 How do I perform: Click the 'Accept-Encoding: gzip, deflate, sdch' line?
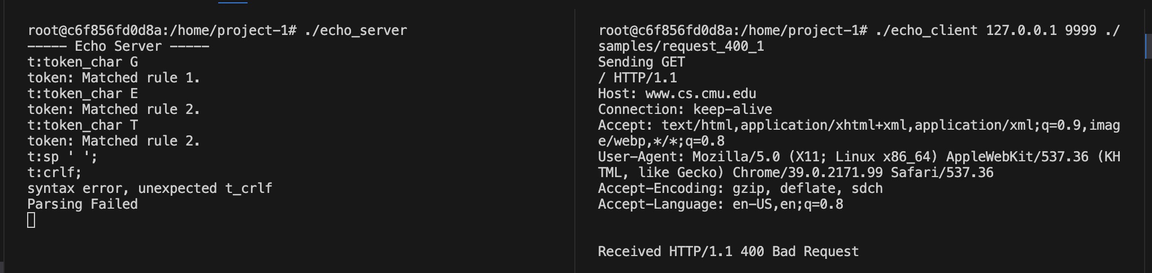click(x=740, y=188)
